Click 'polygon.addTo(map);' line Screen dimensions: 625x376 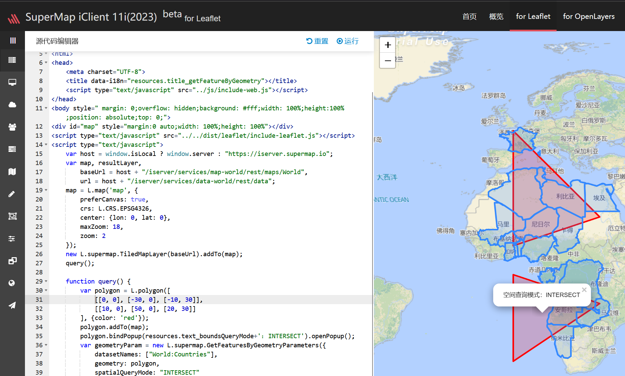(x=114, y=327)
